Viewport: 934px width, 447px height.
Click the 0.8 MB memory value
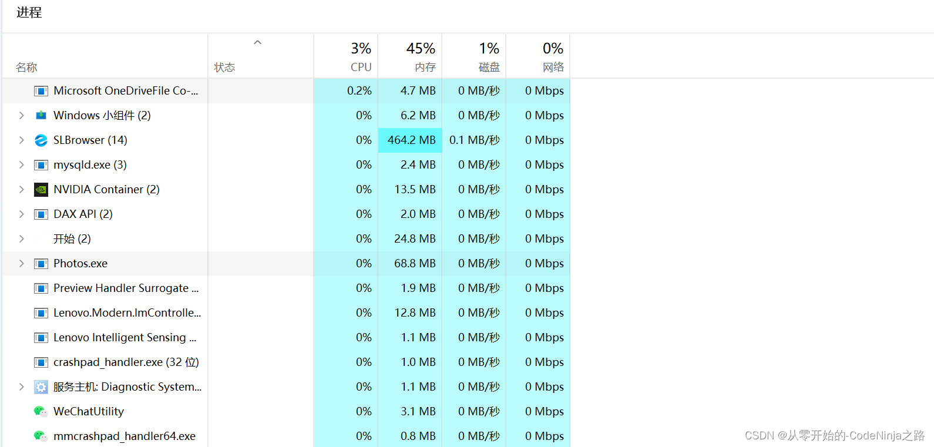pos(418,436)
